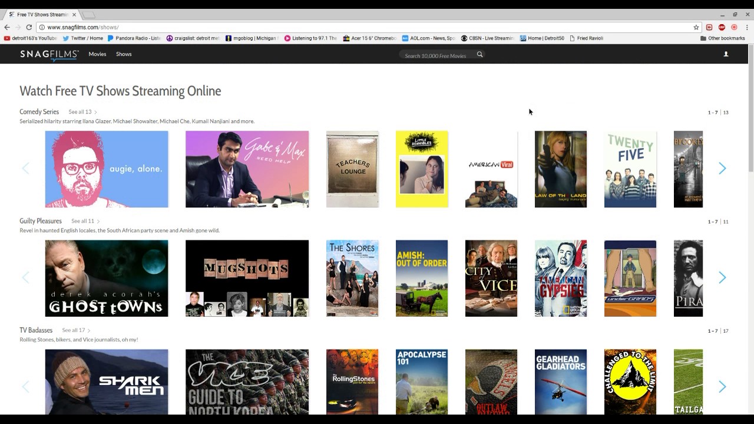
Task: Next page of Guilty Pleasures carousel
Action: (722, 277)
